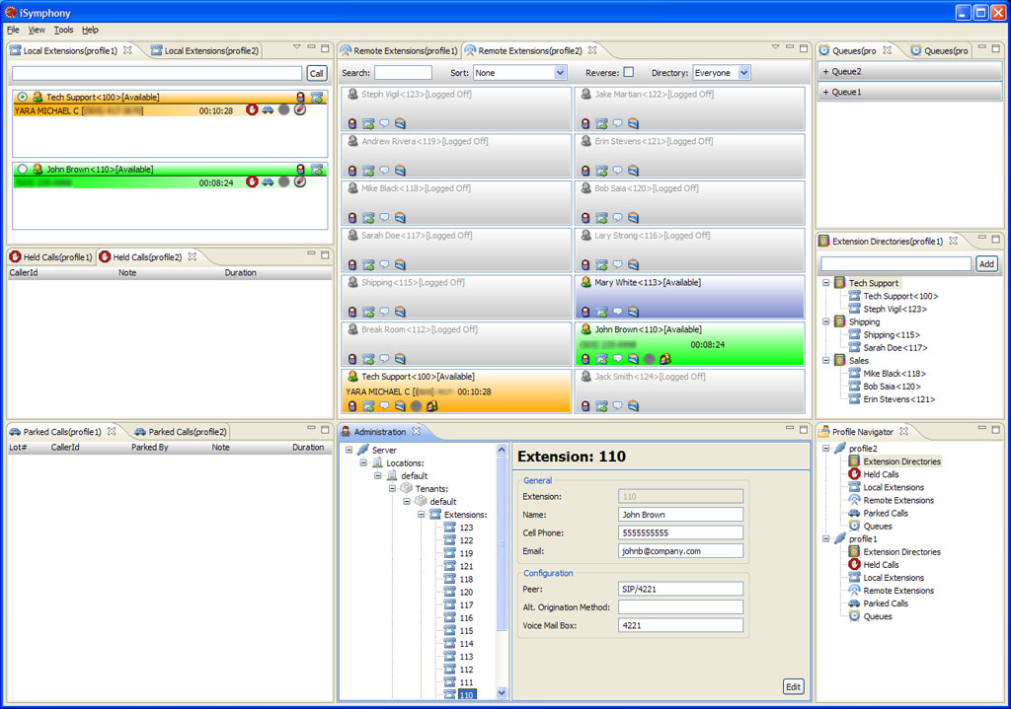Click Edit button for Extension 110
The height and width of the screenshot is (709, 1011).
pyautogui.click(x=793, y=686)
